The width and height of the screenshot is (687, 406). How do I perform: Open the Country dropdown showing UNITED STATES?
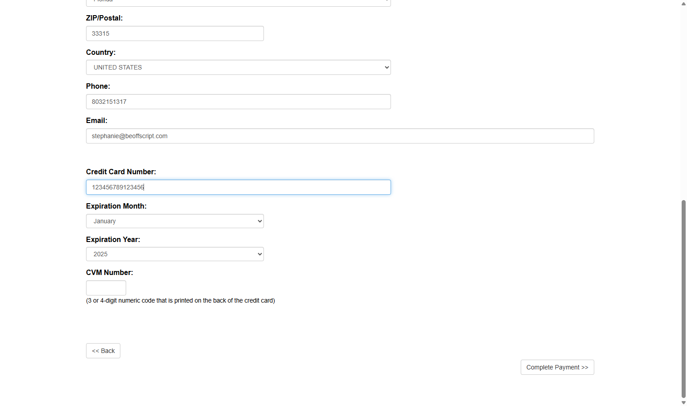pyautogui.click(x=239, y=67)
